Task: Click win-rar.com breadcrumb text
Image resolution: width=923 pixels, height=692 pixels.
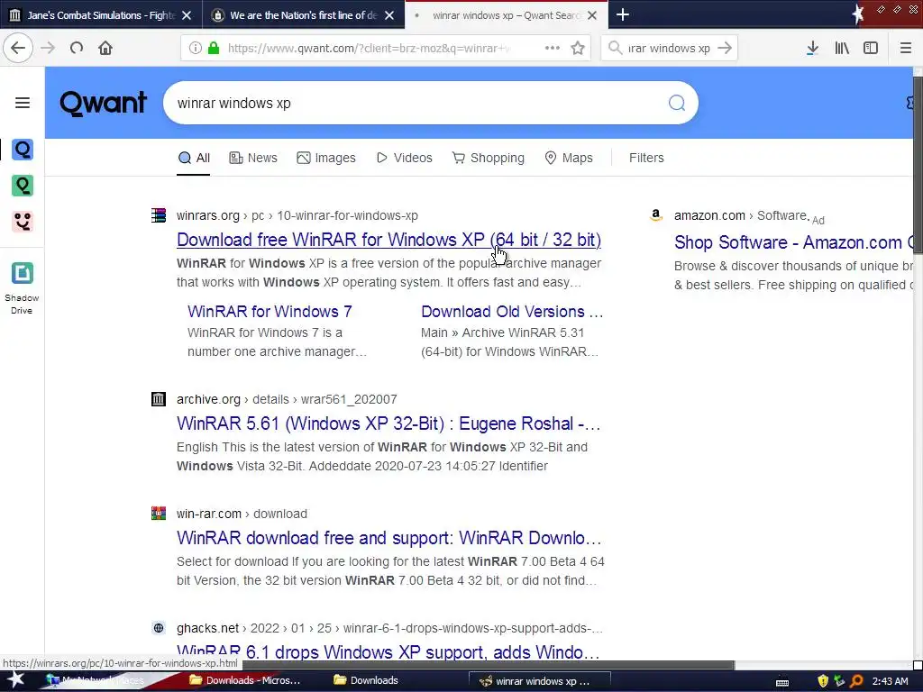Action: point(242,514)
